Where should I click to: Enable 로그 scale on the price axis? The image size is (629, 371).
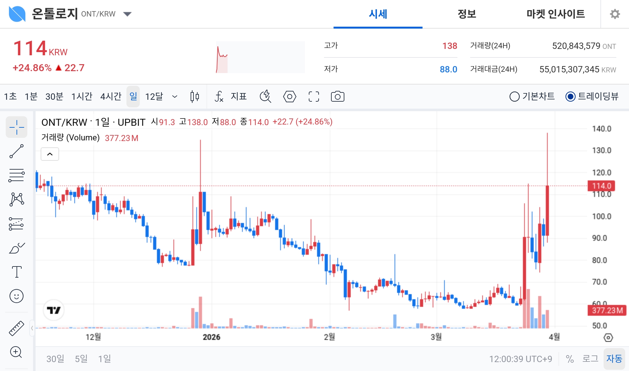(590, 359)
